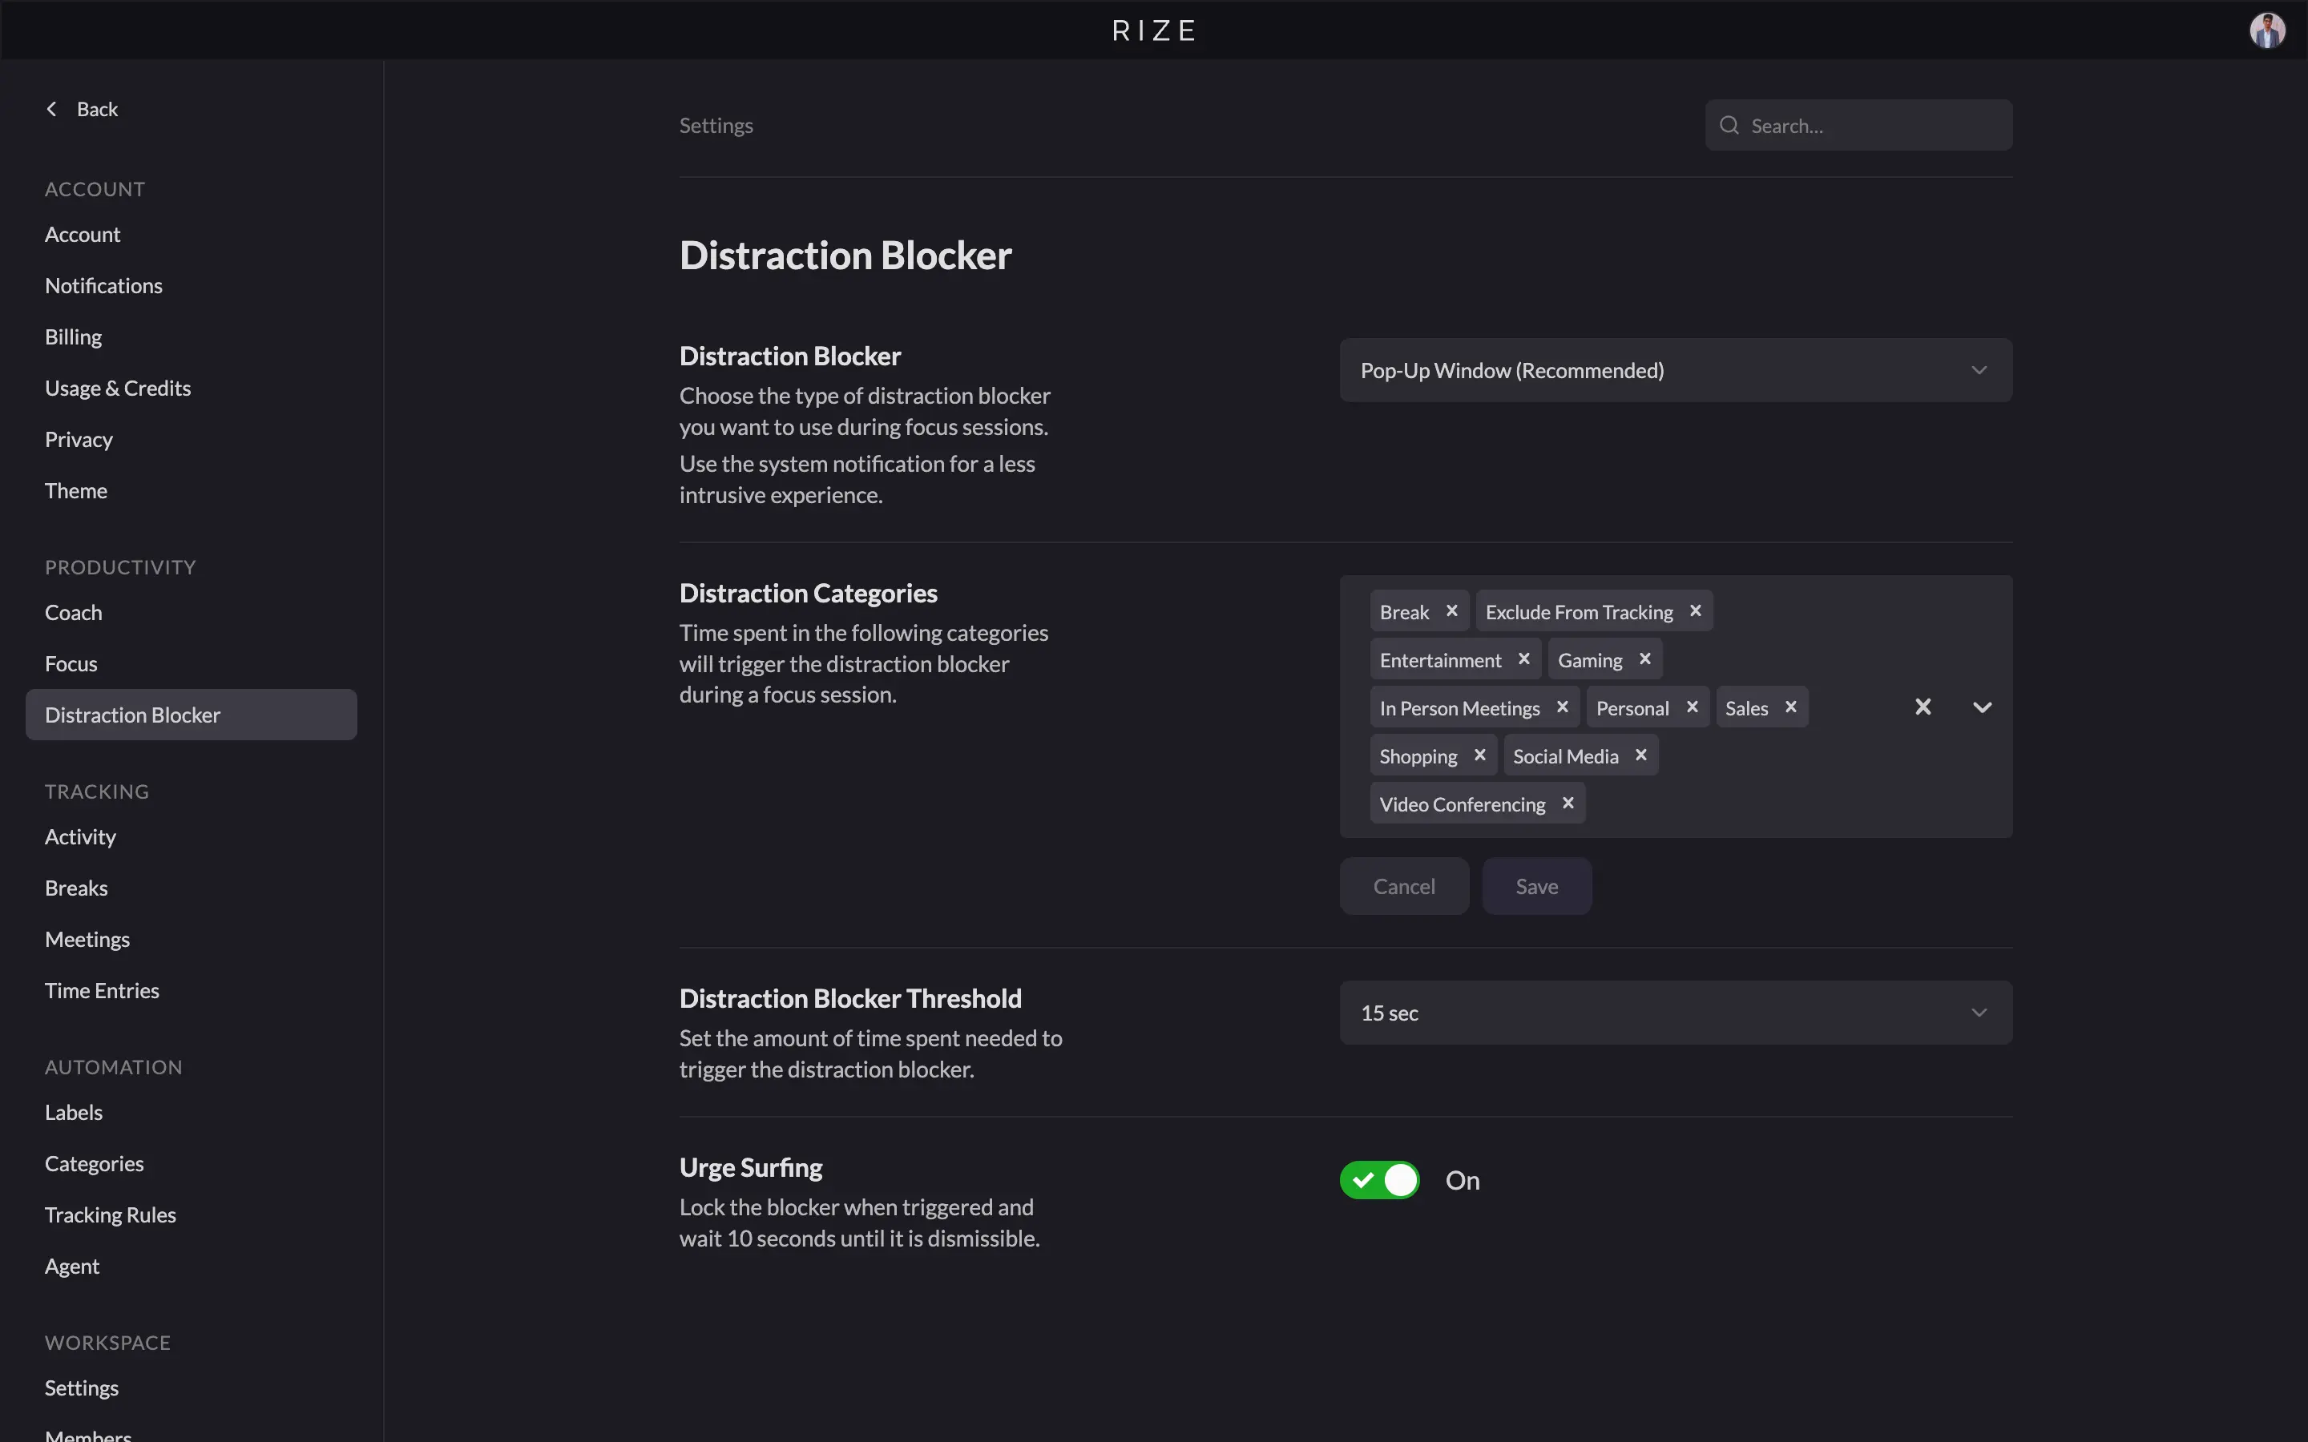Viewport: 2308px width, 1442px height.
Task: Open Coach settings
Action: pyautogui.click(x=72, y=612)
